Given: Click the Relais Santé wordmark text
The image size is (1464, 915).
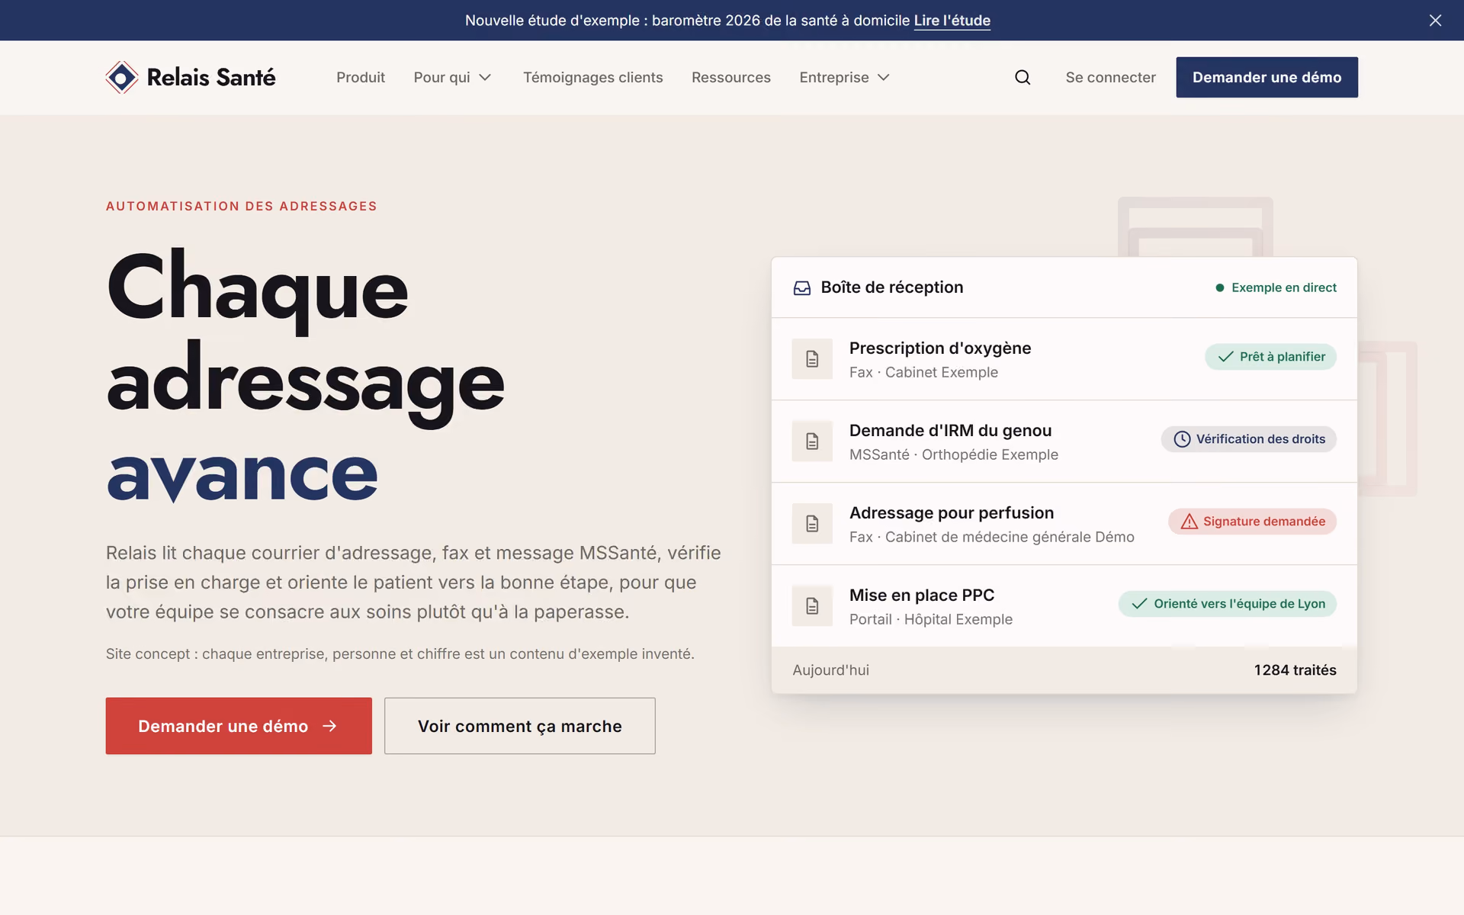Looking at the screenshot, I should pyautogui.click(x=211, y=77).
